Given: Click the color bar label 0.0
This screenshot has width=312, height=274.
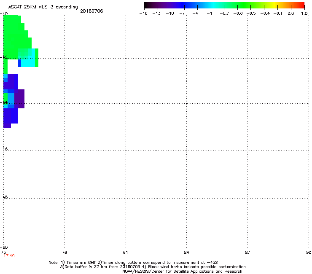Looking at the screenshot, I should pos(291,13).
